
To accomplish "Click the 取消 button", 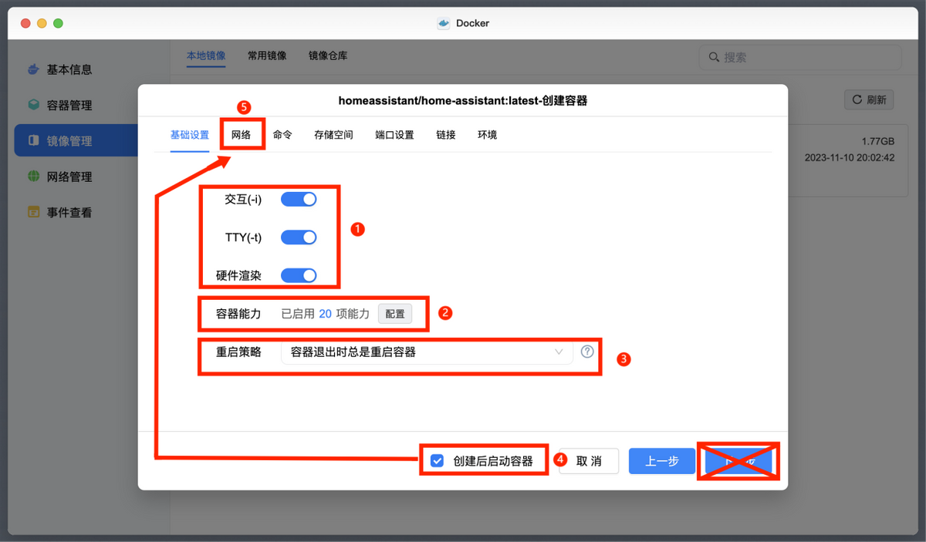I will [x=589, y=461].
